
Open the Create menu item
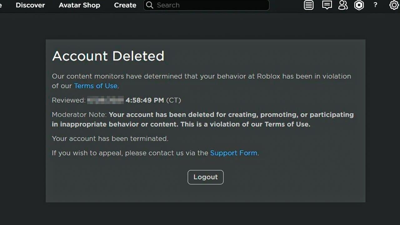coord(125,5)
